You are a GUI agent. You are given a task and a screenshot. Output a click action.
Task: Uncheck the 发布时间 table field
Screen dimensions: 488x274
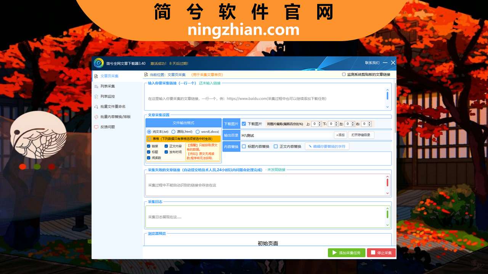coord(166,152)
